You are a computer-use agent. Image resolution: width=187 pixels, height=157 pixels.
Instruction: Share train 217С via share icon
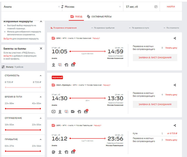(x=175, y=125)
